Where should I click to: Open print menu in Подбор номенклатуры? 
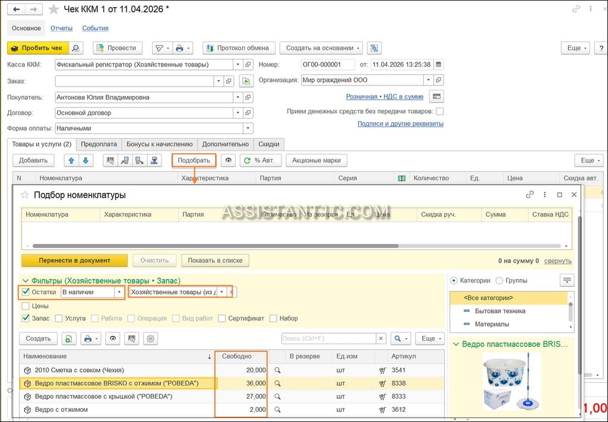tap(91, 339)
